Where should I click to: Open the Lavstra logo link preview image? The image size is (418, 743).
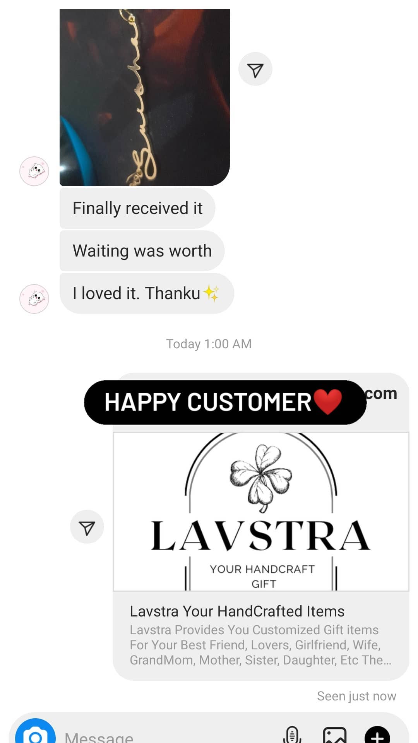tap(261, 512)
